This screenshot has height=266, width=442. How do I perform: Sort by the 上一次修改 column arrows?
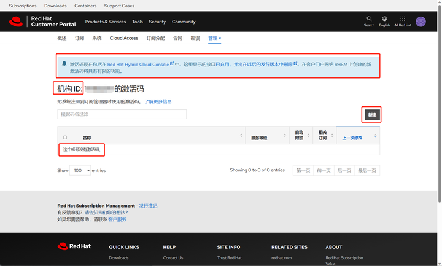point(375,135)
